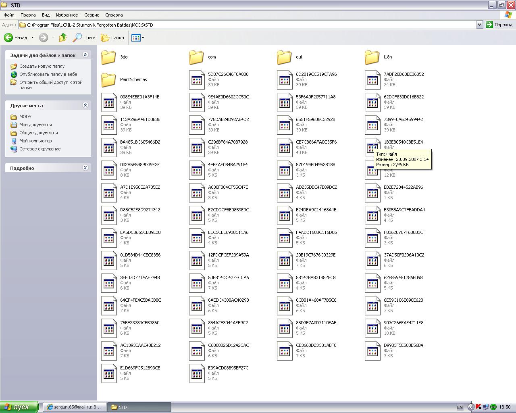Image resolution: width=516 pixels, height=413 pixels.
Task: Select file icon for 7ADF28D60EE36B52
Action: 372,80
